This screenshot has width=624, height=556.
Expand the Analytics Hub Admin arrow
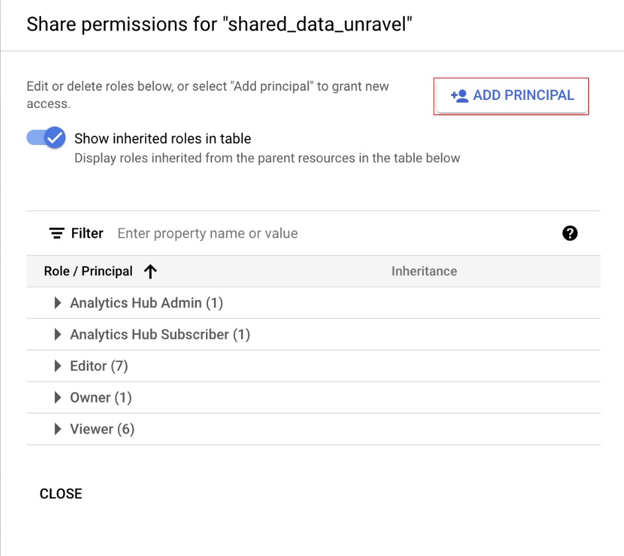(58, 303)
